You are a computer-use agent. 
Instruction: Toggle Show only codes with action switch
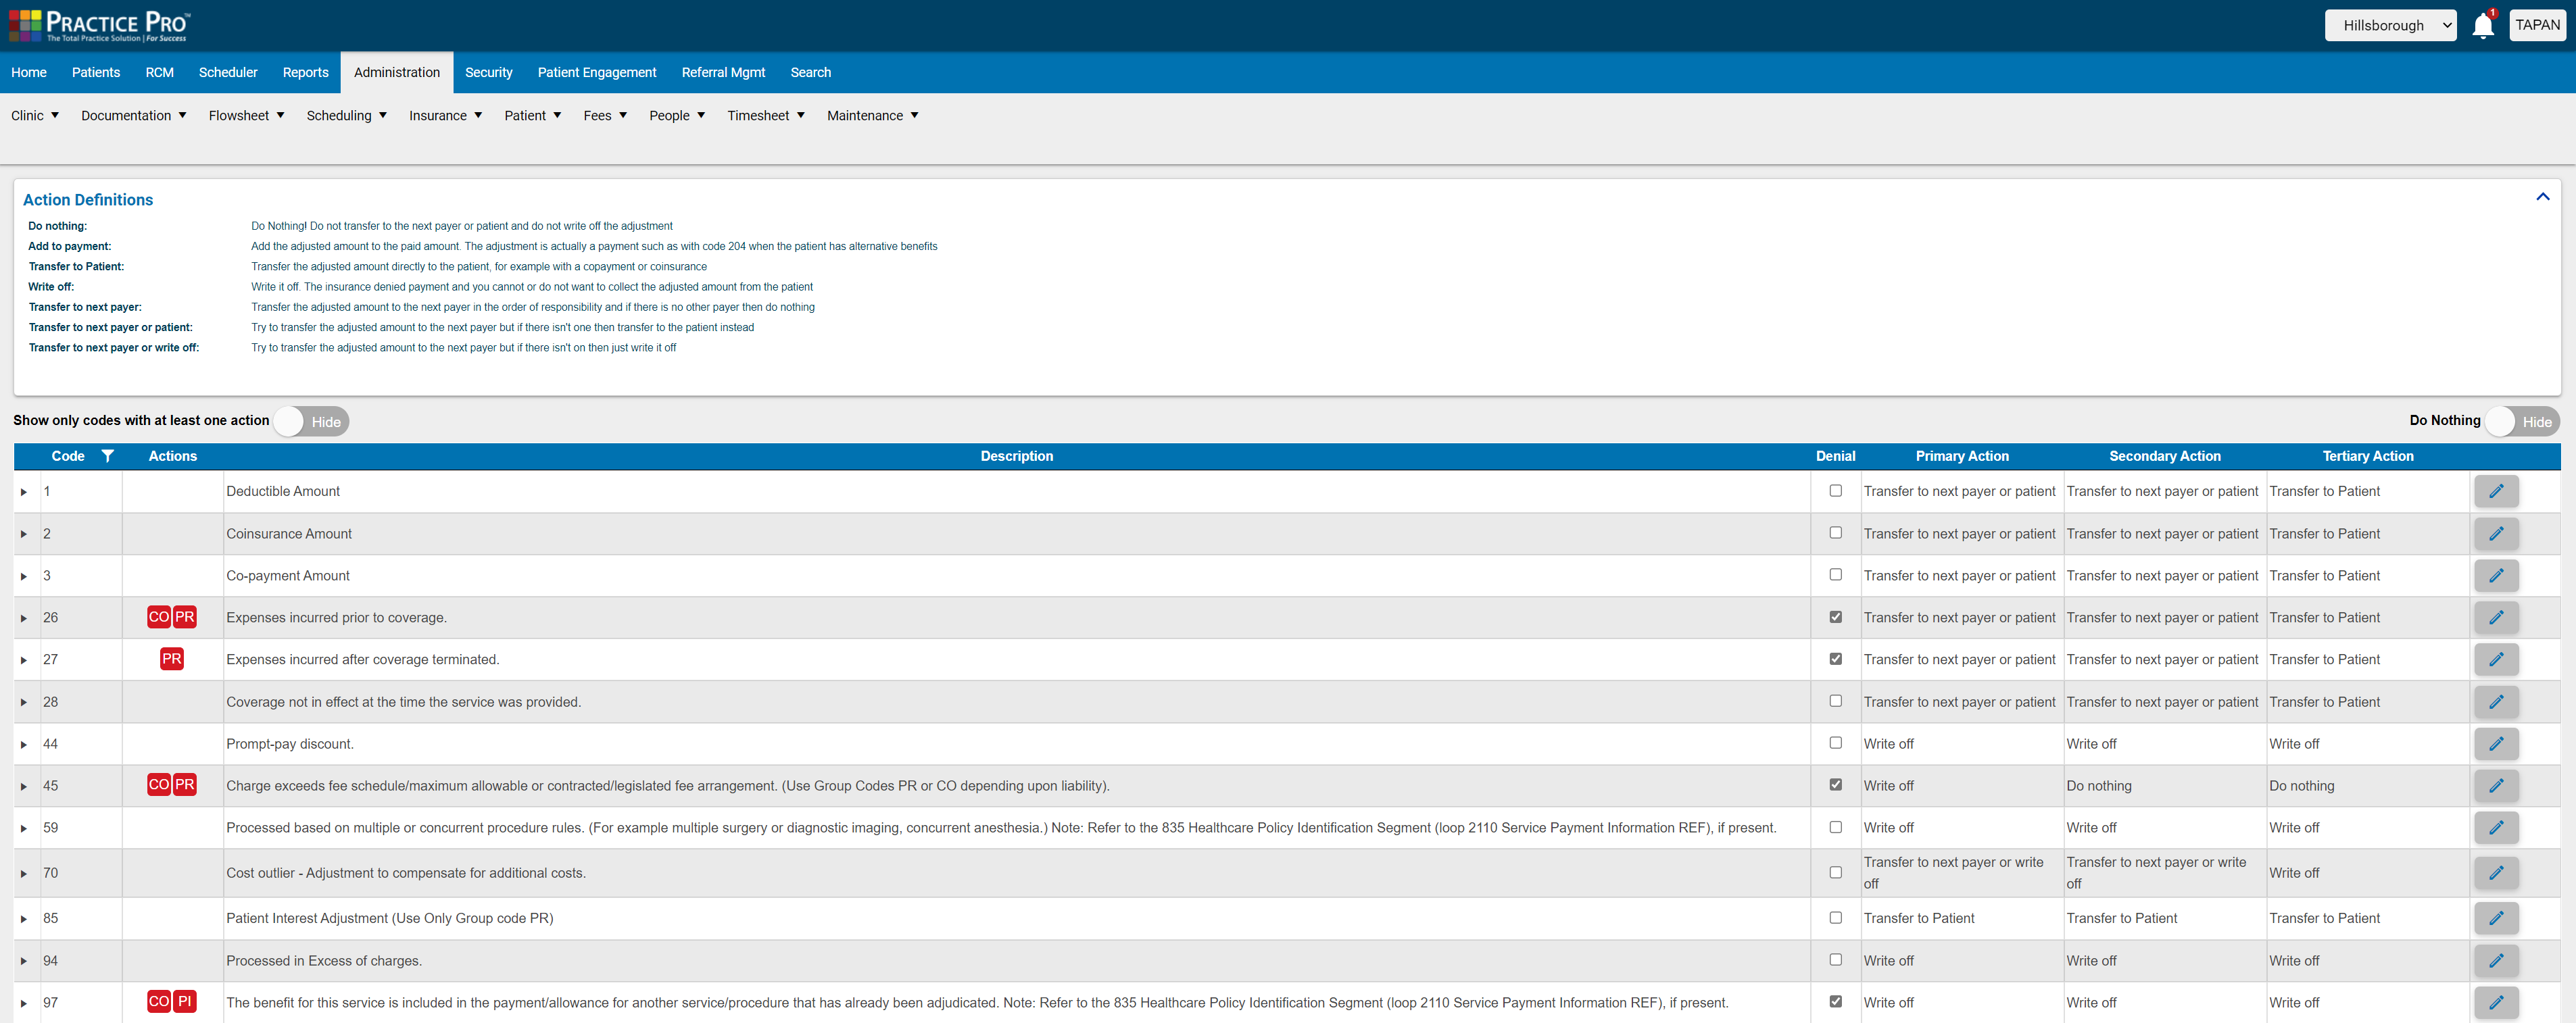tap(311, 421)
